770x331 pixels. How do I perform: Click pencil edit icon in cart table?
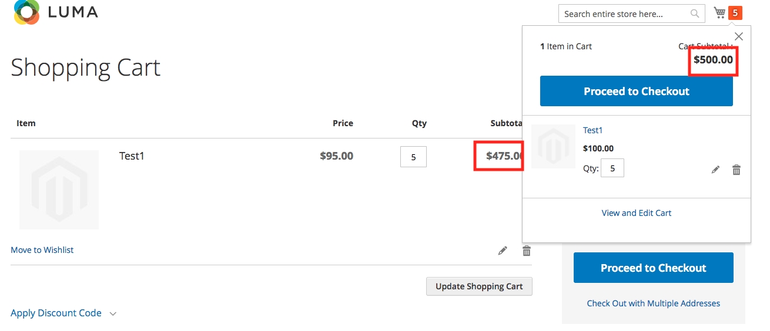(503, 251)
